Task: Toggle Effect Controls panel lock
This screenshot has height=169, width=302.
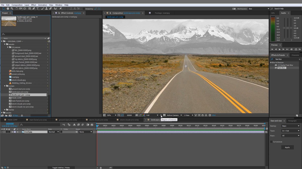Action: coord(59,13)
